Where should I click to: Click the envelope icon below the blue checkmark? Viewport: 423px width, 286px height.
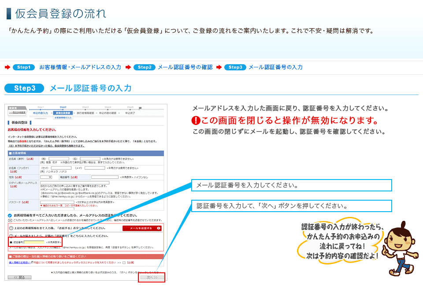[10, 220]
